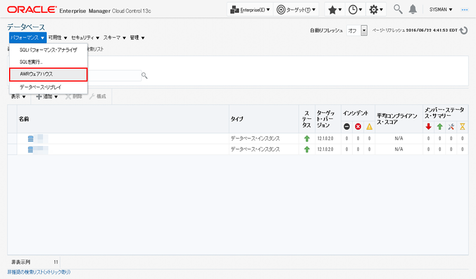Image resolution: width=476 pixels, height=279 pixels.
Task: Open the セキュリティ menu
Action: tap(85, 38)
